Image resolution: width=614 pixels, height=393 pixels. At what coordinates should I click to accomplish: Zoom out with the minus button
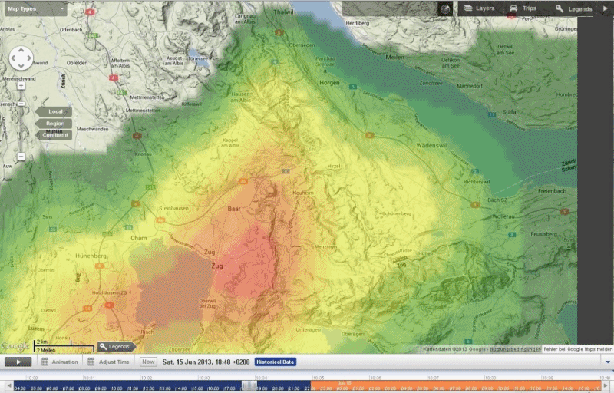pos(21,157)
